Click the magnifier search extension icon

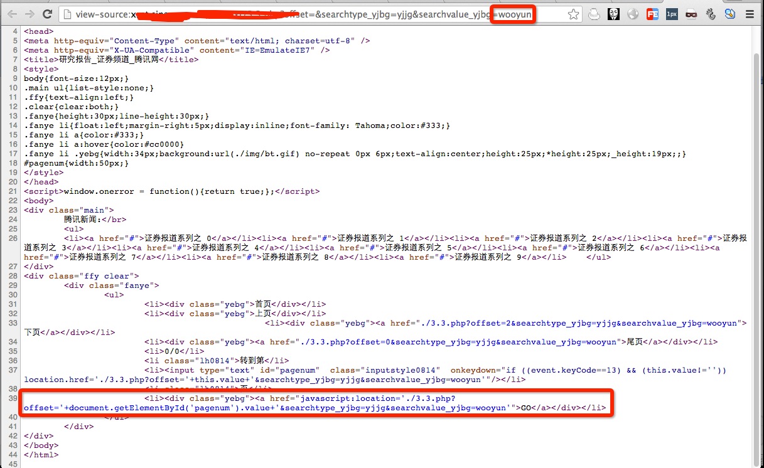730,14
